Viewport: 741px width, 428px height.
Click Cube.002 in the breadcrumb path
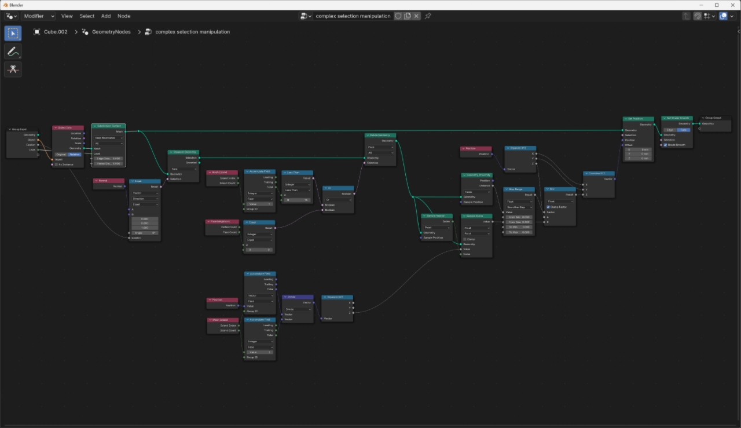[x=56, y=32]
